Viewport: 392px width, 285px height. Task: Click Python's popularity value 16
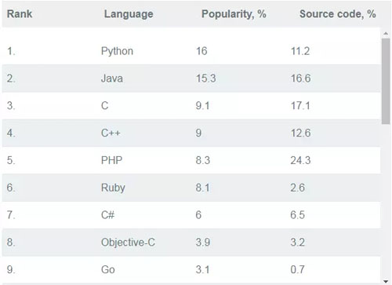point(201,51)
